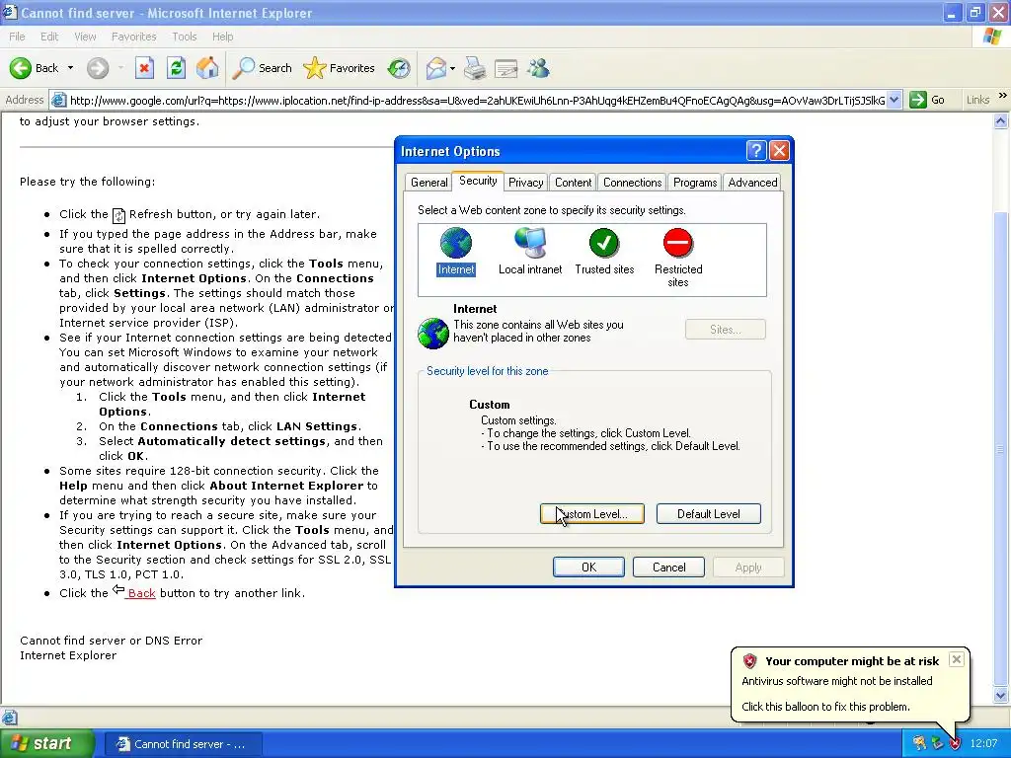
Task: Click the Forward arrow toolbar icon
Action: click(x=98, y=68)
